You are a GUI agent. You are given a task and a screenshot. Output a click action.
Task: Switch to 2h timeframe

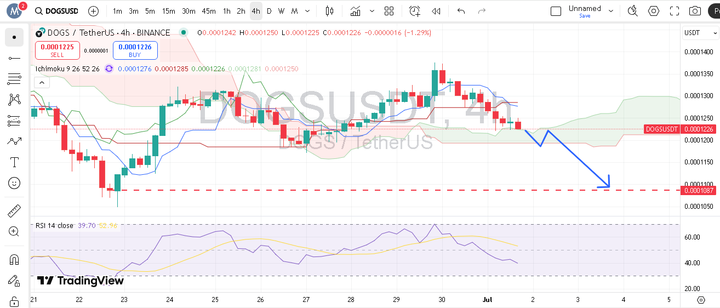pyautogui.click(x=241, y=11)
